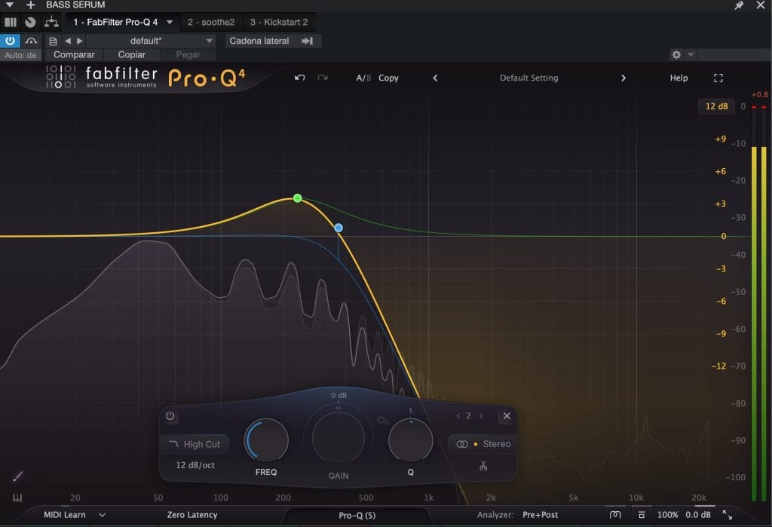Select the 1 - FabFilter Pro-Q 4 tab

click(115, 22)
